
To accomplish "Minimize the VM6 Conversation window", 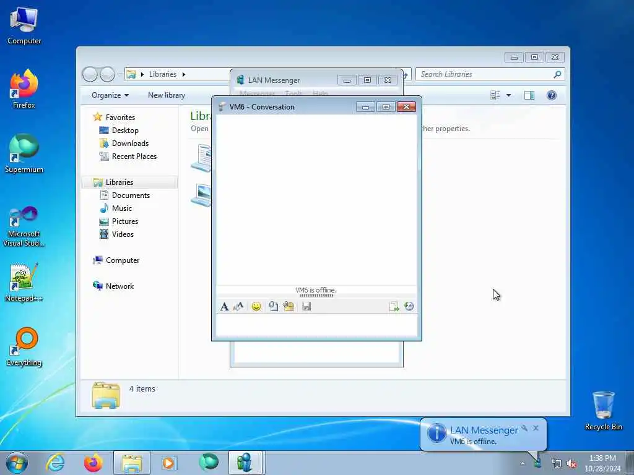I will (365, 107).
